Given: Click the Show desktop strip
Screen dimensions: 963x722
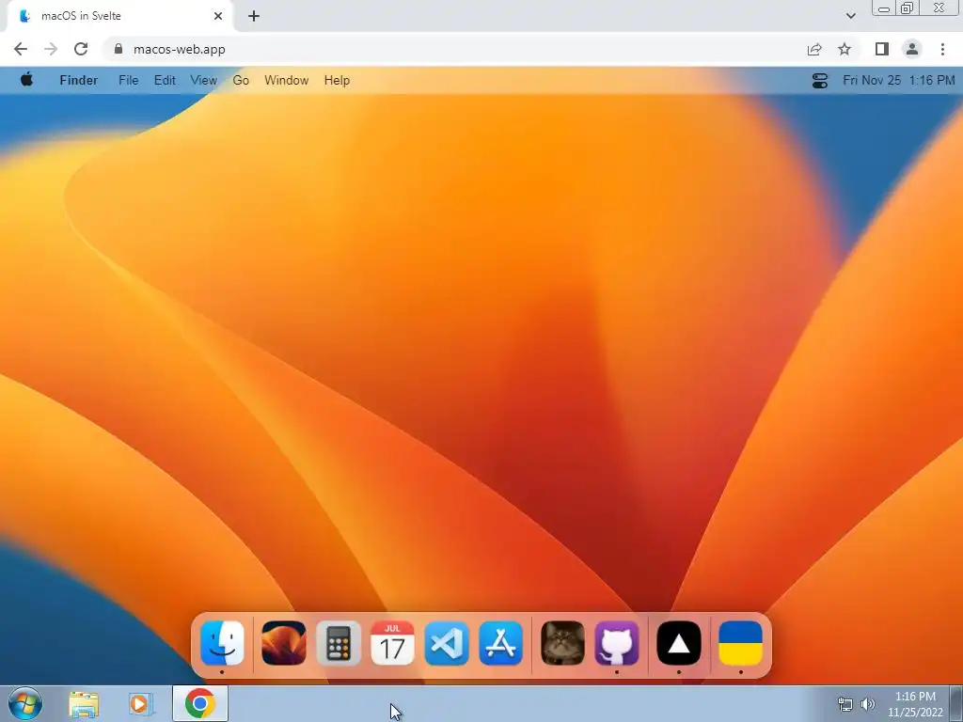Looking at the screenshot, I should [x=956, y=703].
